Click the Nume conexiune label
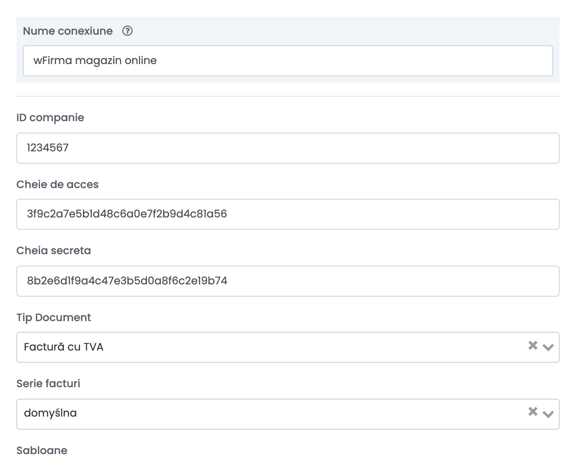This screenshot has width=576, height=457. (x=68, y=31)
